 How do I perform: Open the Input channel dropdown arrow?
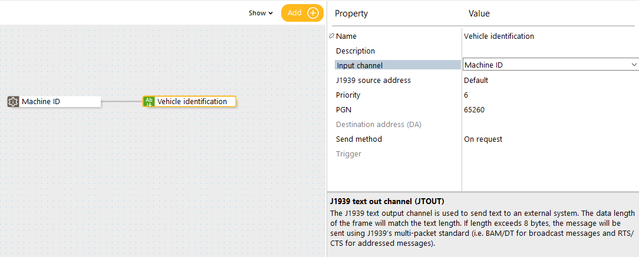tap(634, 65)
